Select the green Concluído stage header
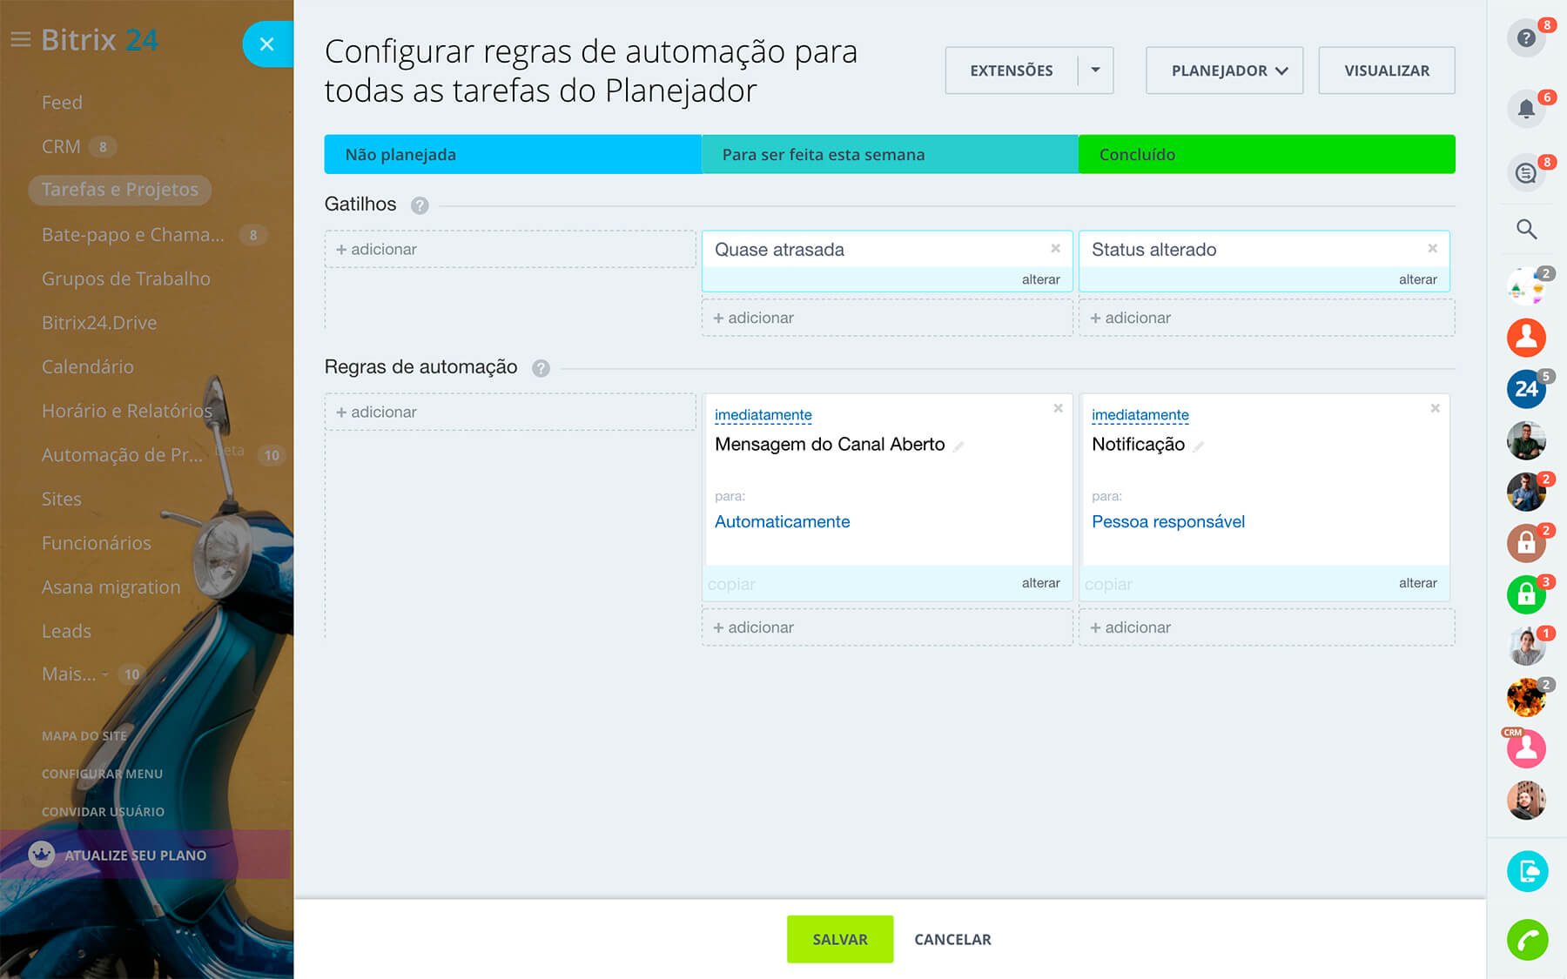The width and height of the screenshot is (1567, 979). (x=1266, y=155)
